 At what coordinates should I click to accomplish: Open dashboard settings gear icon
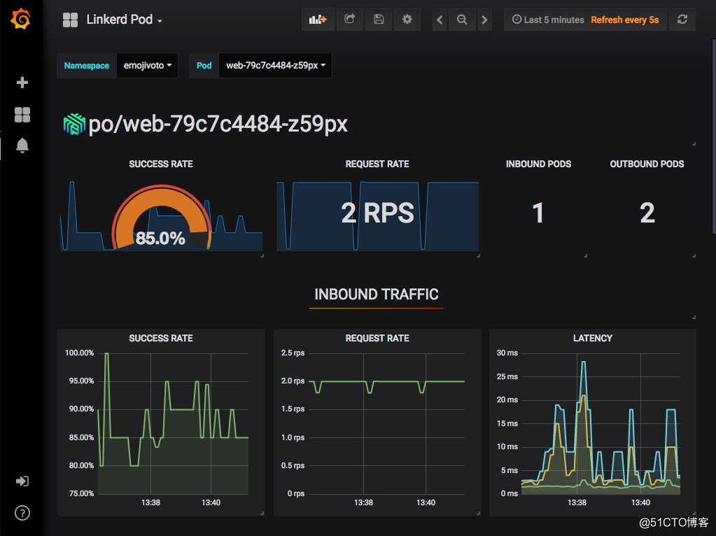pos(407,20)
